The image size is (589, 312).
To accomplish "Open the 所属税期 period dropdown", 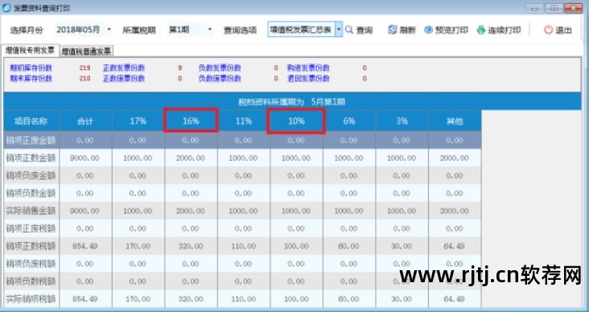I will pyautogui.click(x=209, y=29).
